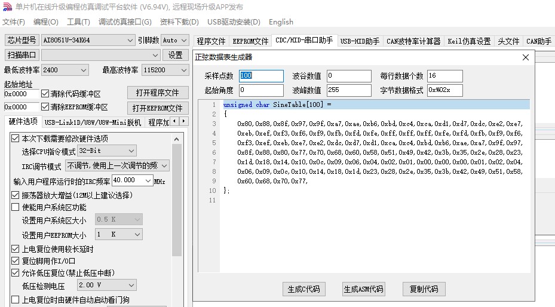
Task: Enable 使能用户系统区功能 checkbox
Action: tap(15, 207)
